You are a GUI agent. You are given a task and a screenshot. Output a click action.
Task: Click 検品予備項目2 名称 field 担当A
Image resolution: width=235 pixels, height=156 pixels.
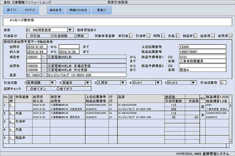click(202, 70)
